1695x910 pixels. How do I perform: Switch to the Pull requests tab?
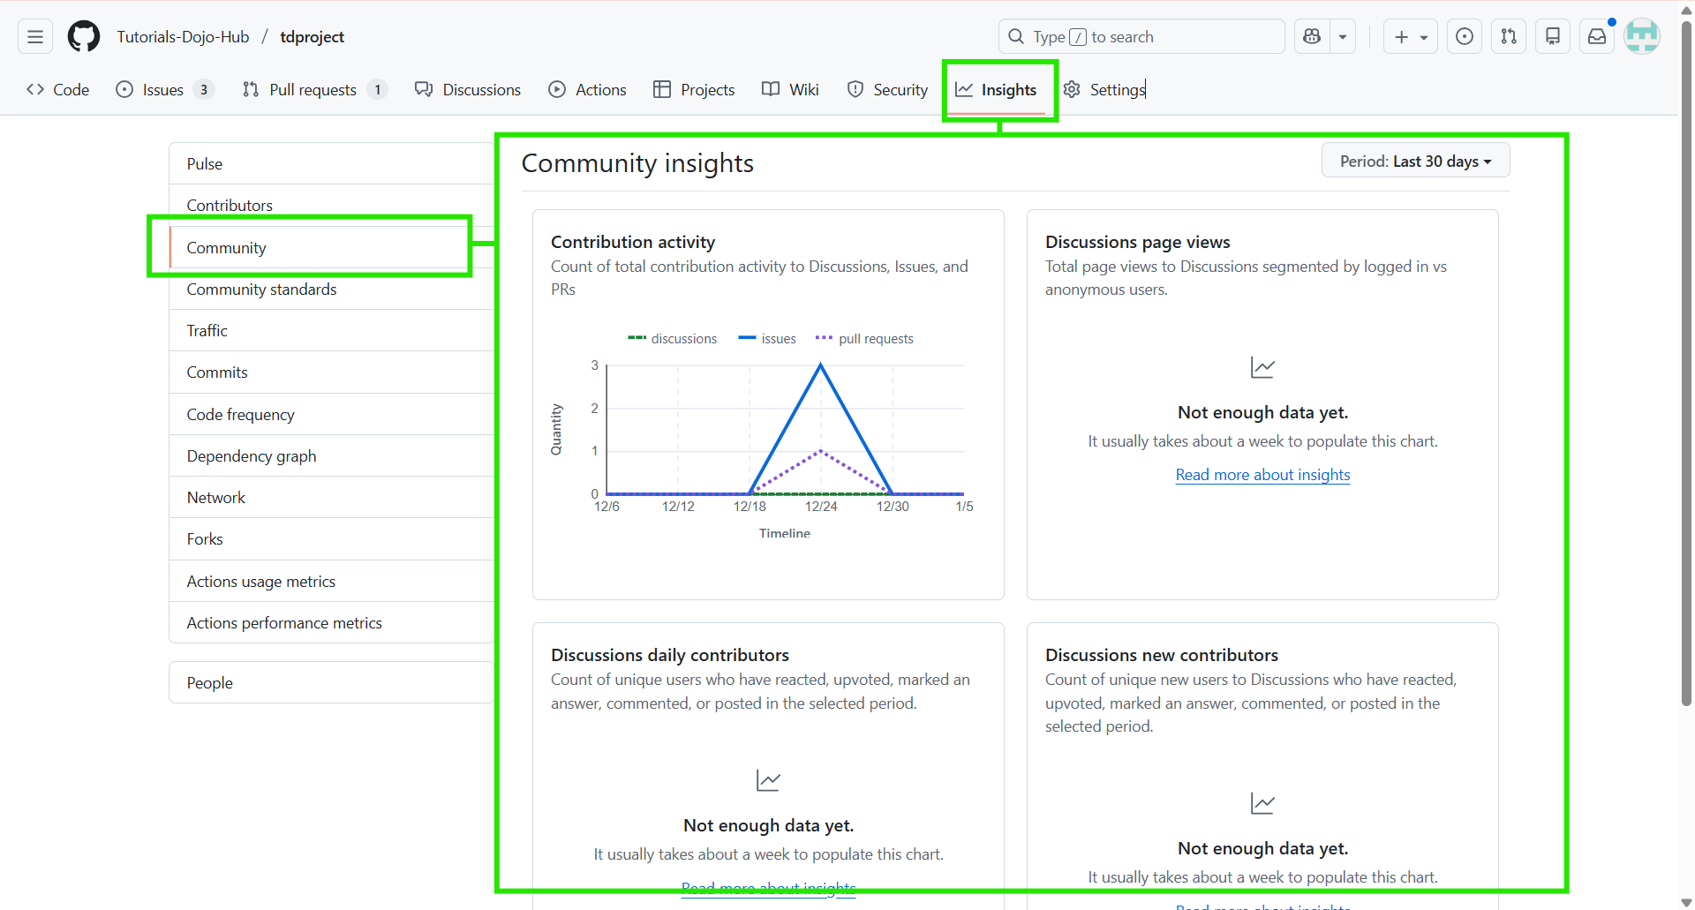coord(313,89)
